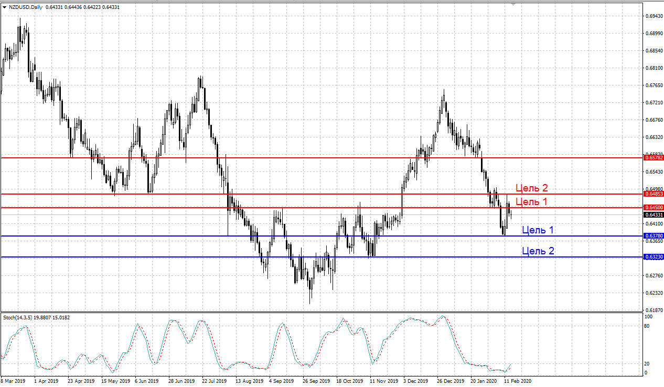The image size is (664, 387).
Task: Click the 20 level on Stochastic scale
Action: click(x=647, y=364)
